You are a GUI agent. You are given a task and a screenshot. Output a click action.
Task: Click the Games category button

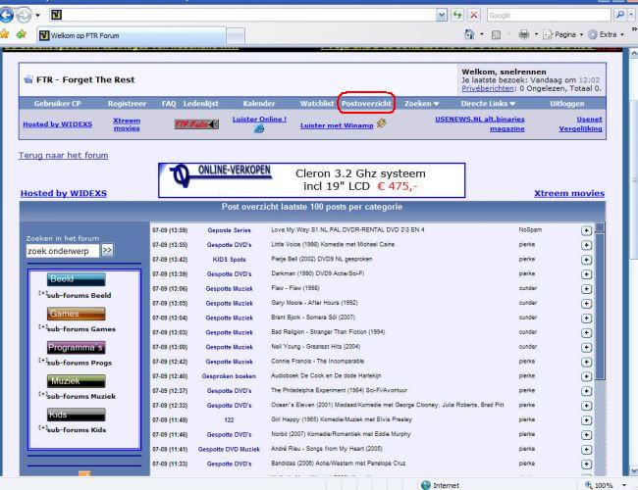(77, 314)
